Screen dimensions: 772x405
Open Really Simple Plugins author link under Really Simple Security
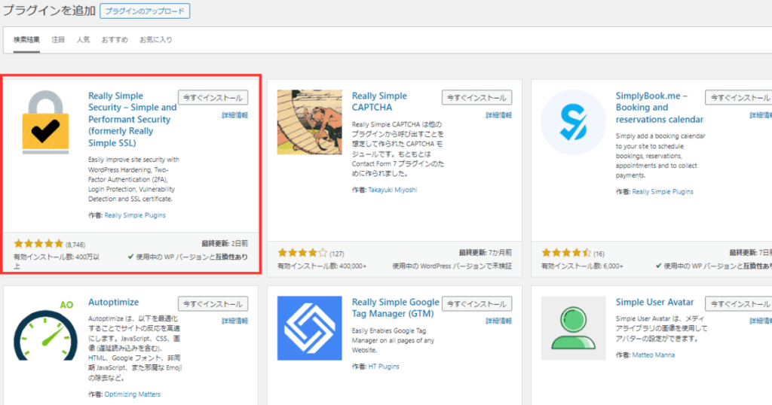(135, 215)
